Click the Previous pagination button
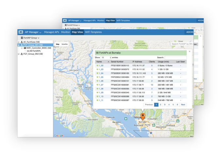 coord(149,105)
